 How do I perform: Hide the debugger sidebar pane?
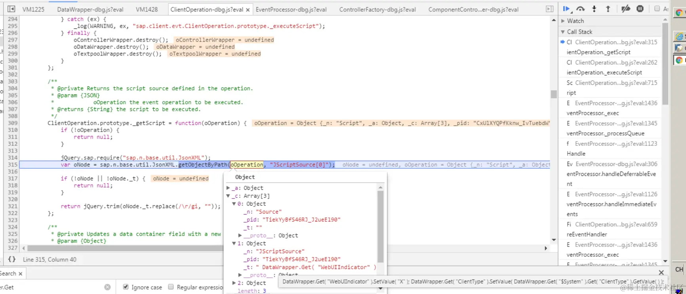pyautogui.click(x=550, y=9)
